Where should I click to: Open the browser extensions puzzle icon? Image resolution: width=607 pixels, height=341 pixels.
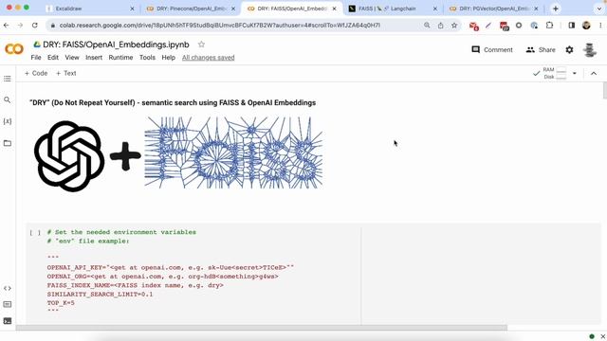point(549,26)
